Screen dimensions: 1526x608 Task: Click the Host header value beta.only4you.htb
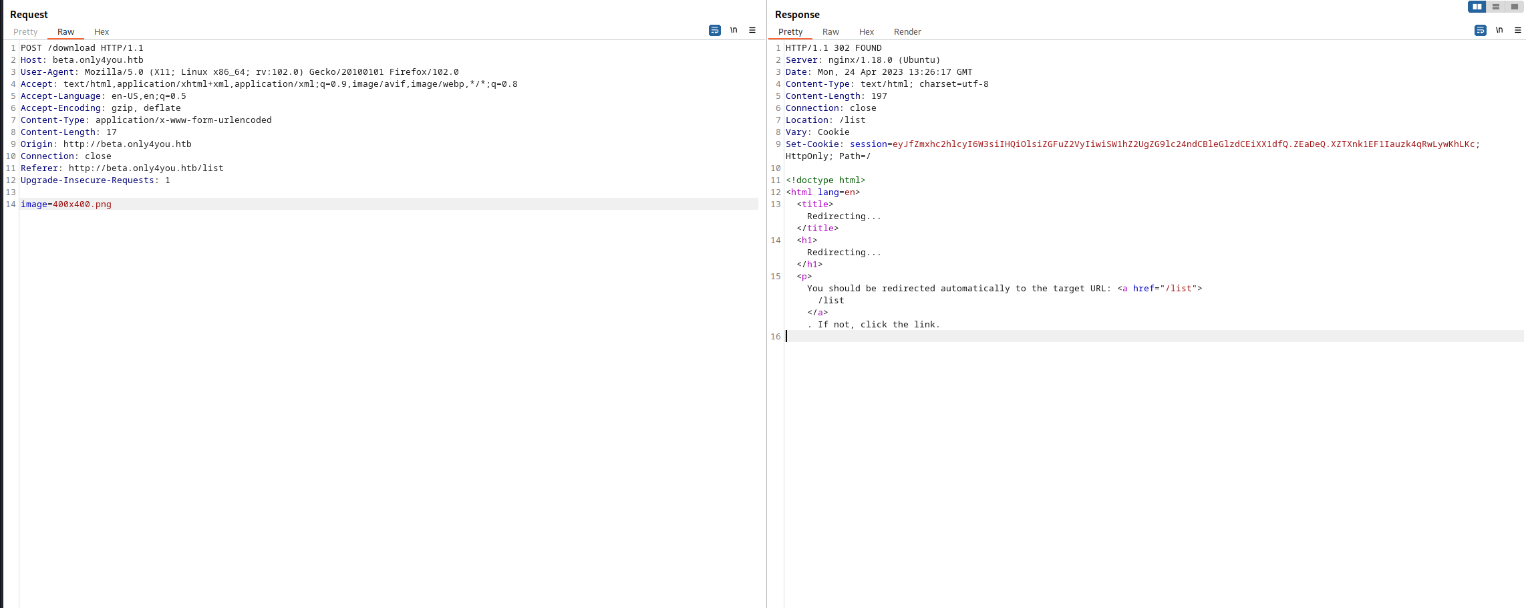coord(98,60)
